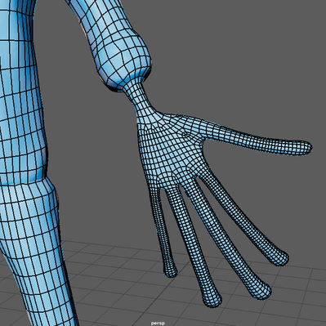Select the middle finger tip
Viewport: 326px width, 326px height.
[262, 292]
